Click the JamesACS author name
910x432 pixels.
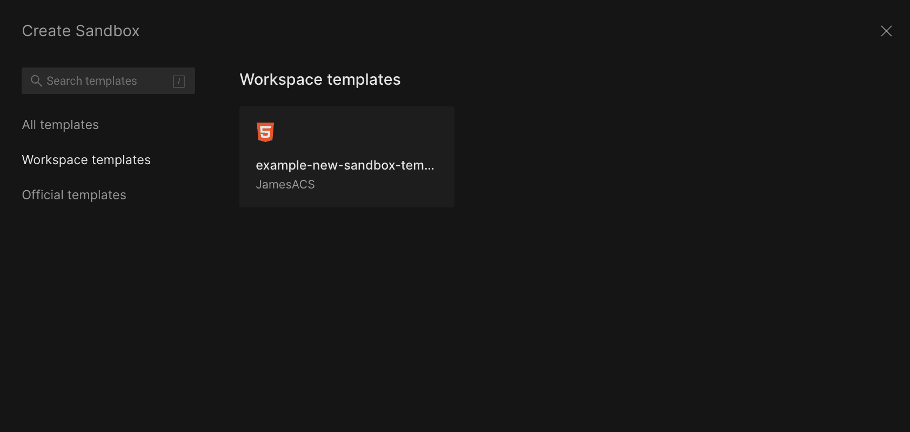click(285, 185)
